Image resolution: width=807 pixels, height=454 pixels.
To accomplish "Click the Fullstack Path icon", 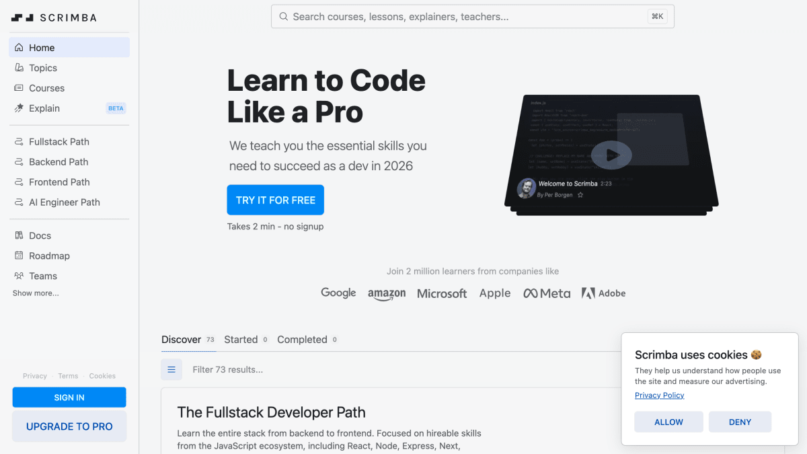I will [x=19, y=142].
